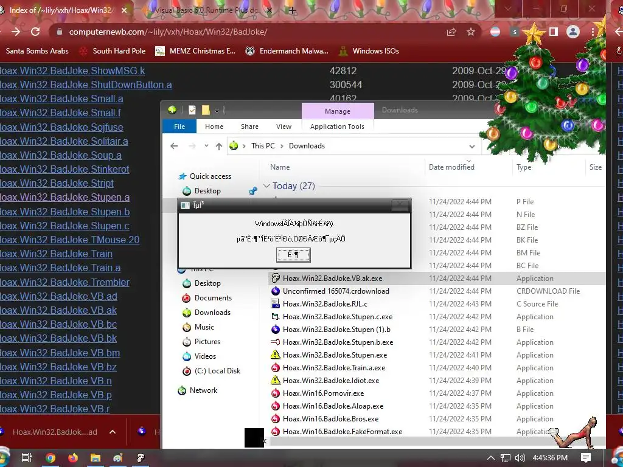Open the Santa Bombs Arabs bookmark

37,51
